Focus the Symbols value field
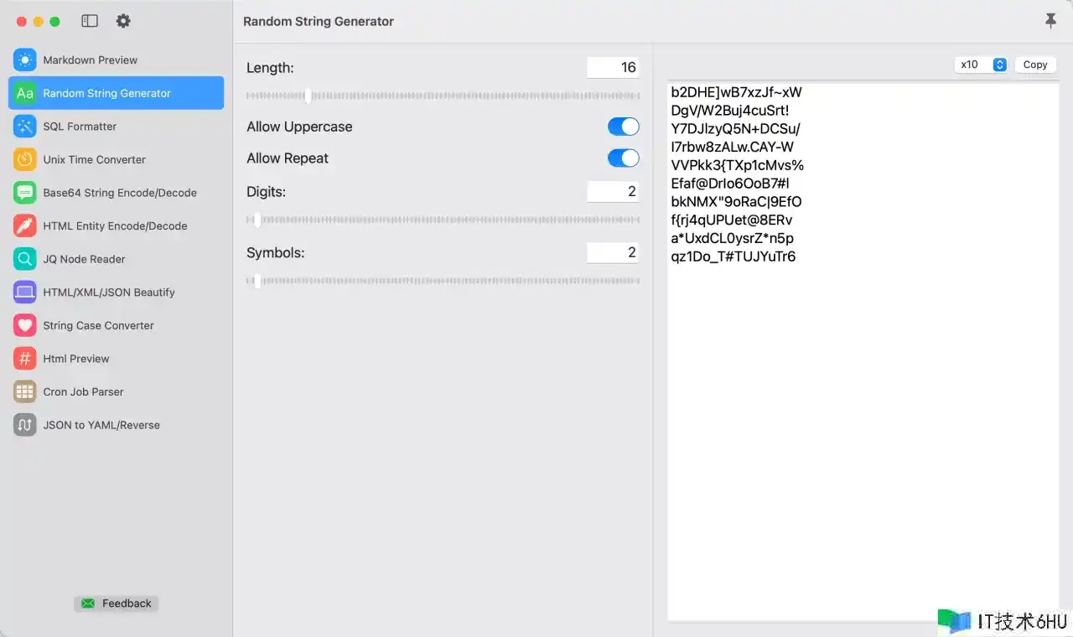This screenshot has width=1073, height=637. click(x=613, y=252)
